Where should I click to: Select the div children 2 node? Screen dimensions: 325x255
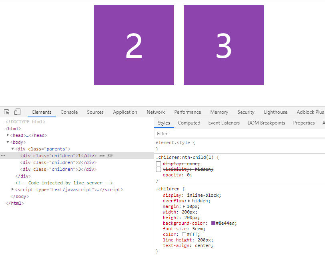pos(58,162)
